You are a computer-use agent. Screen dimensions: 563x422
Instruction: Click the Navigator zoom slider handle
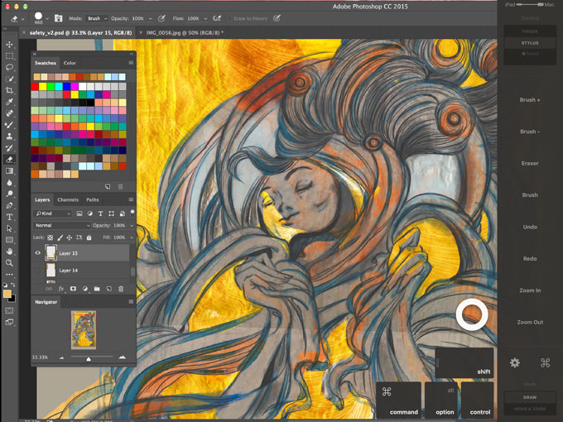[x=89, y=358]
